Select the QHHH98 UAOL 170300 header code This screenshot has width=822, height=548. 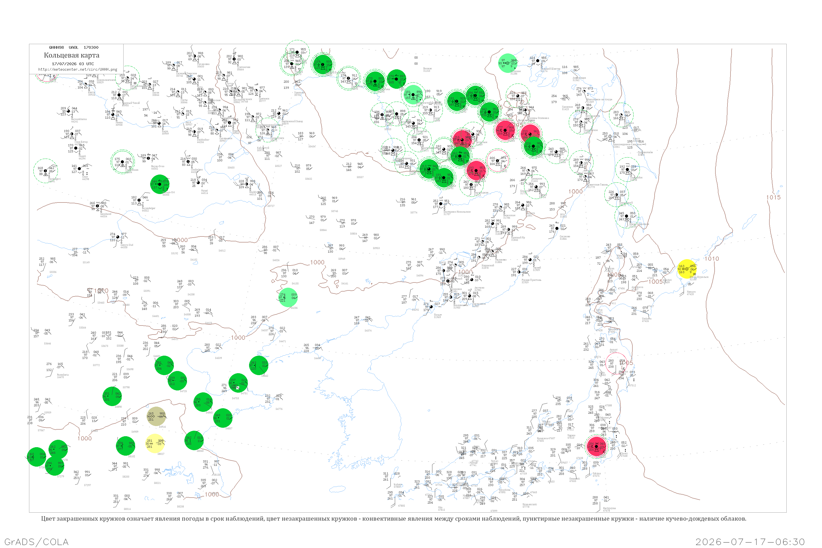click(74, 47)
